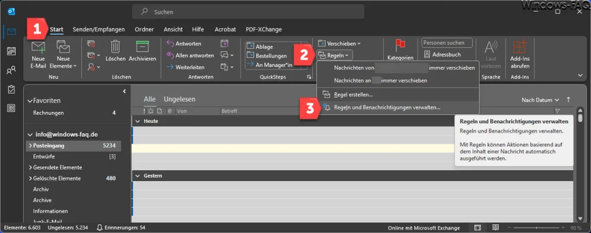The width and height of the screenshot is (591, 233).
Task: Select Regel erstellen... menu entry
Action: (398, 95)
